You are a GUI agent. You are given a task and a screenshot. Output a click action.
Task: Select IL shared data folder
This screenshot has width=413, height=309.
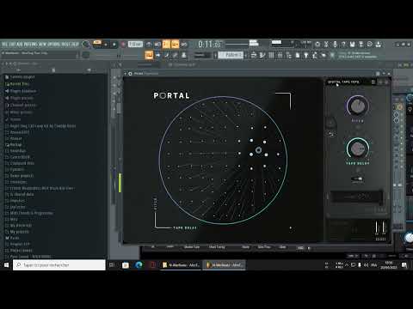(19, 194)
